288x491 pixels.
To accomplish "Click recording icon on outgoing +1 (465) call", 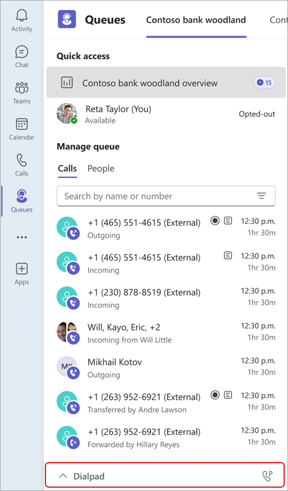I will pos(214,221).
